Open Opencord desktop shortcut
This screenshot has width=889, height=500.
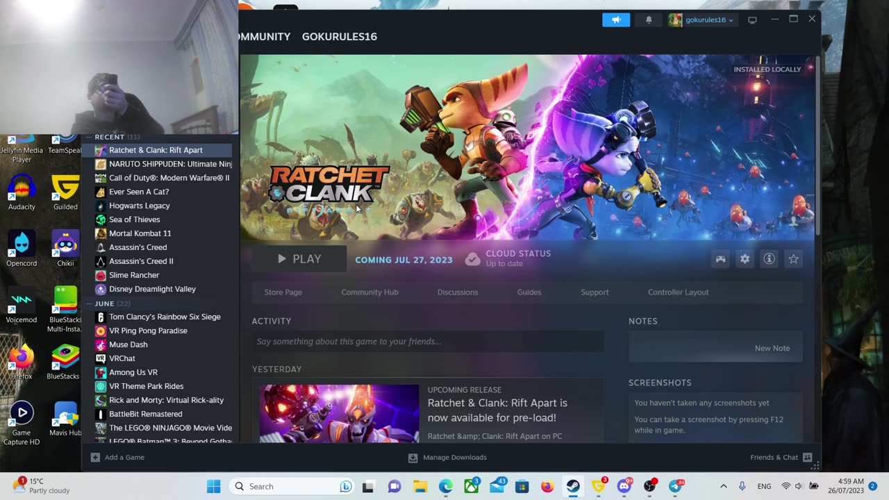[x=22, y=249]
